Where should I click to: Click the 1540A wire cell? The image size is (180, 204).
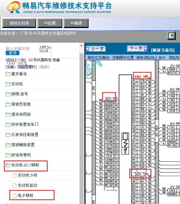pos(109,113)
